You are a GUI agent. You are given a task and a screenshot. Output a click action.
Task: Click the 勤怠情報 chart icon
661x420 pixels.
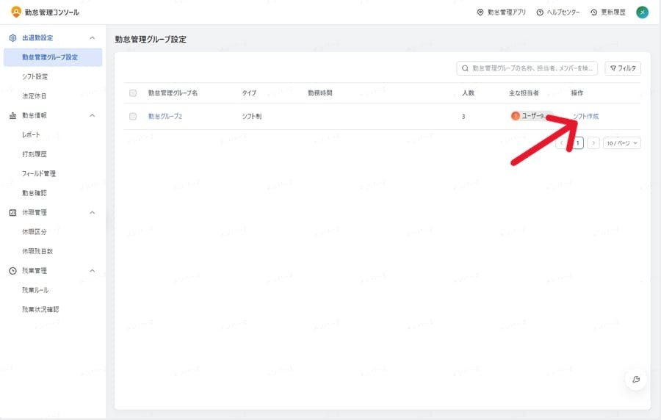point(12,115)
